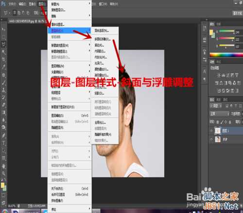The height and width of the screenshot is (213, 243).
Task: Pick a color from the spectrum ramp
Action: click(226, 55)
